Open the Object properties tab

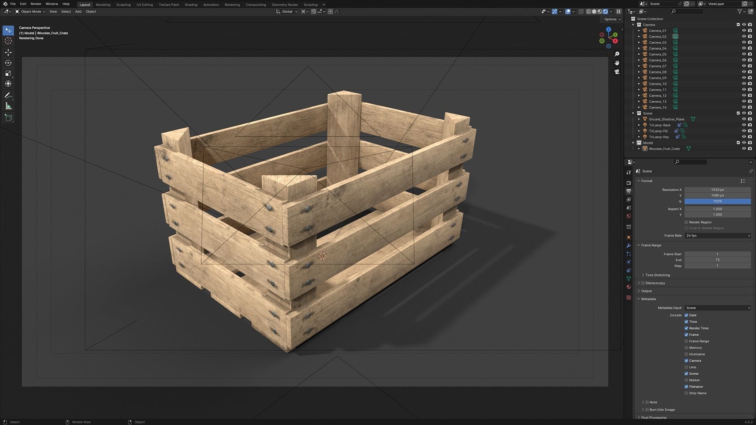coord(629,237)
